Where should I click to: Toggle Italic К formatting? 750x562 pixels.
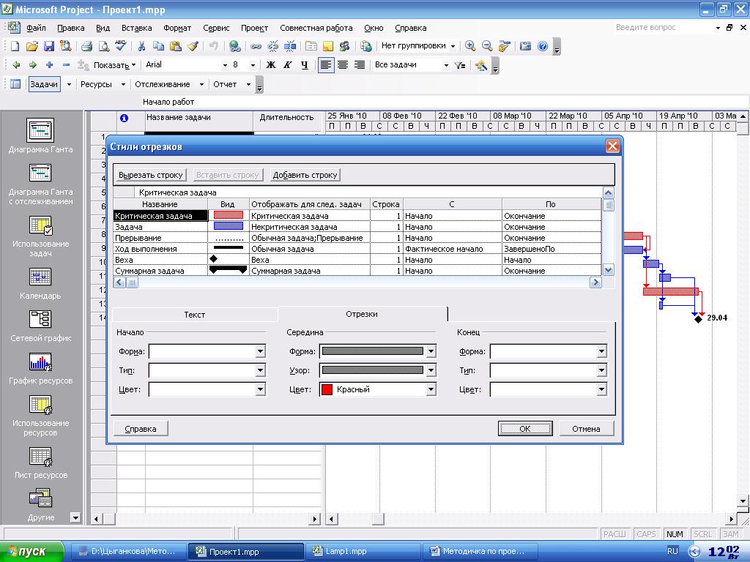287,65
